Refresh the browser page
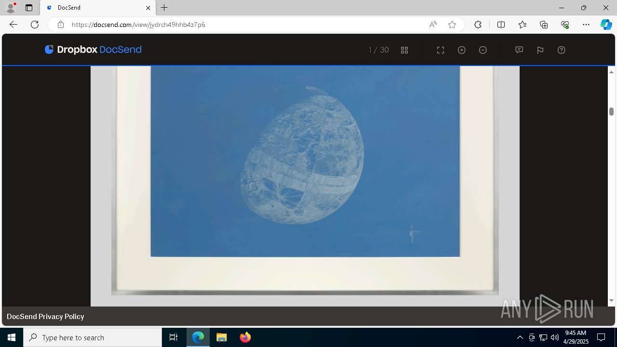Screen dimensions: 617x347 35,25
